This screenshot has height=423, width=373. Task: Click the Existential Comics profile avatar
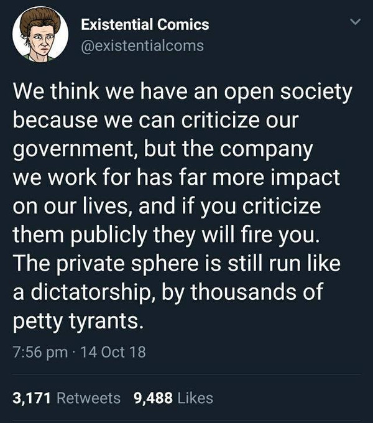pos(40,36)
